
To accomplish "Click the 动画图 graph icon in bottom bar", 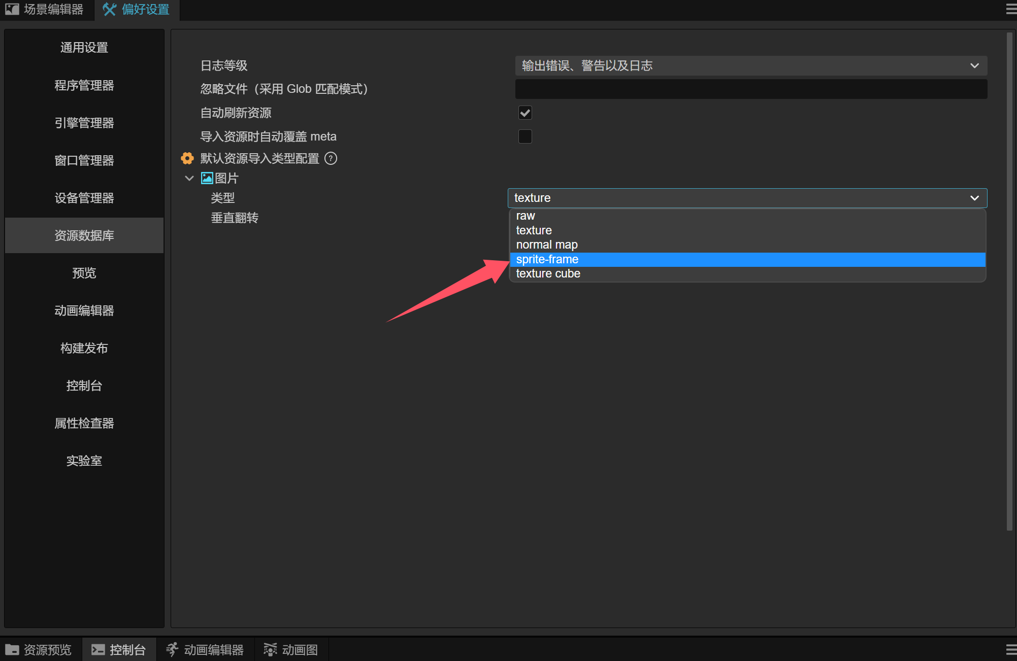I will click(x=270, y=650).
